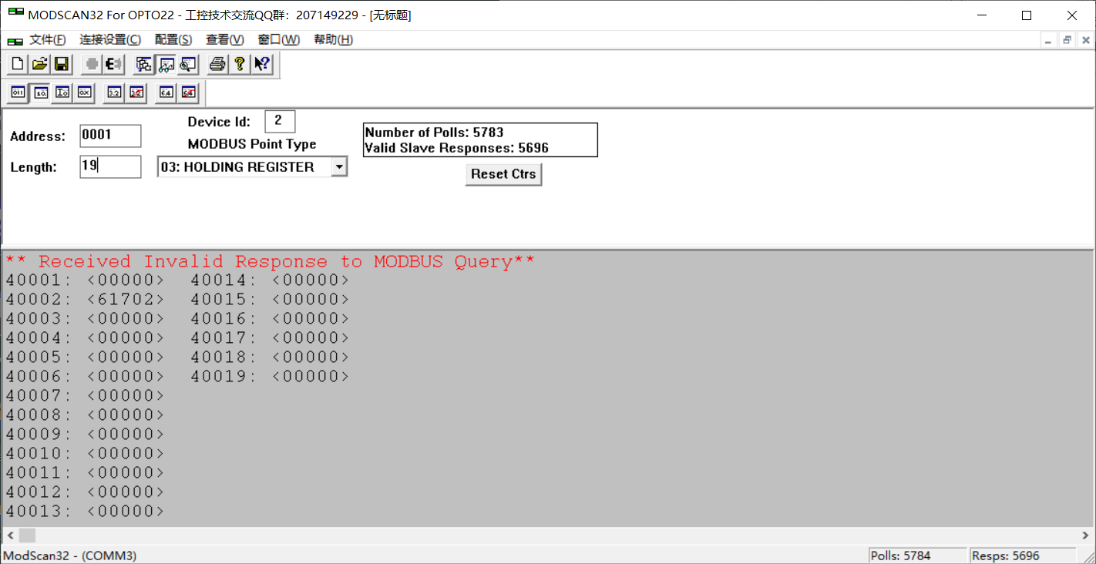Open the 查看(V) menu
Screen dimensions: 1096x564
[x=225, y=40]
